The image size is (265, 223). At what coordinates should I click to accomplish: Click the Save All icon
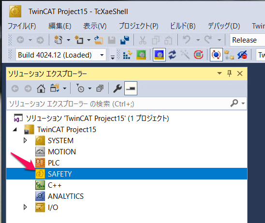(x=125, y=40)
